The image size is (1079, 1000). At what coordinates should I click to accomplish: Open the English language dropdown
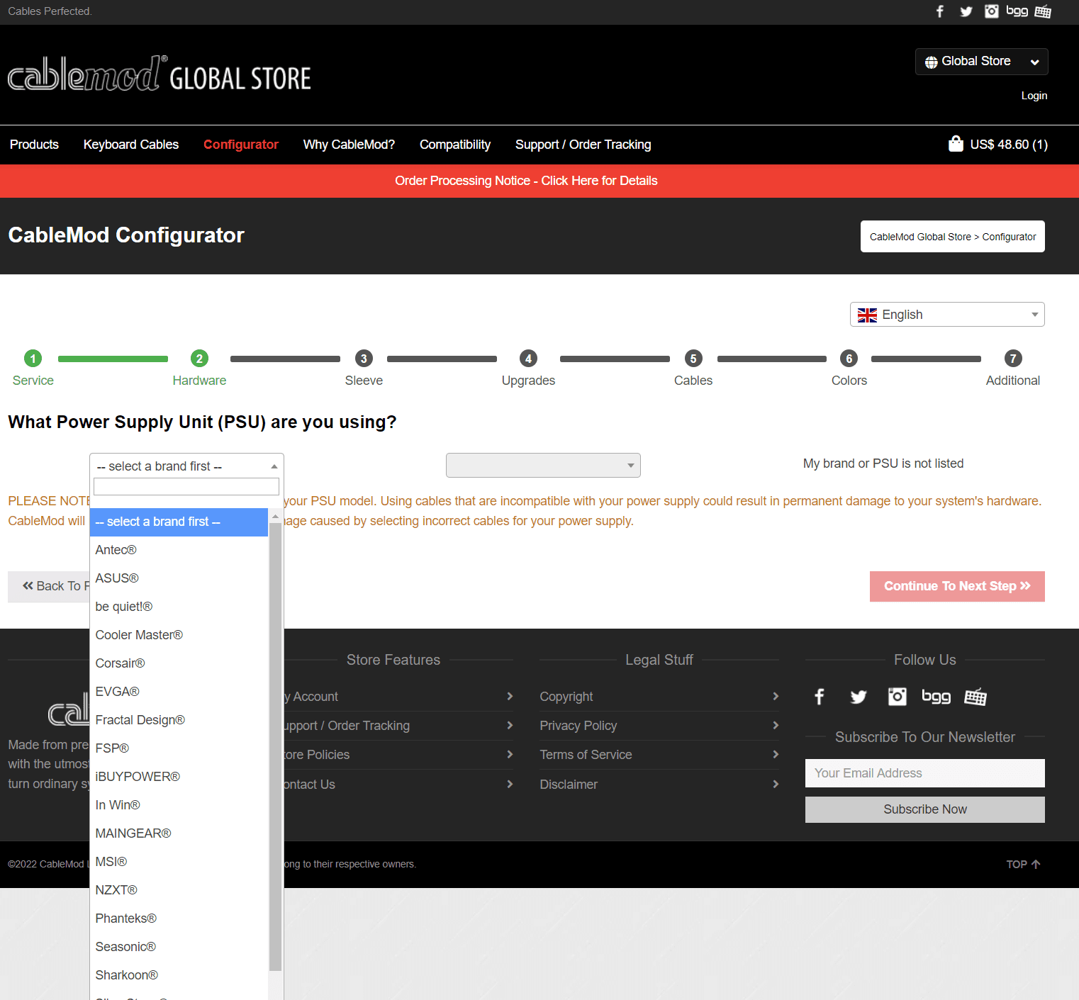click(x=947, y=315)
